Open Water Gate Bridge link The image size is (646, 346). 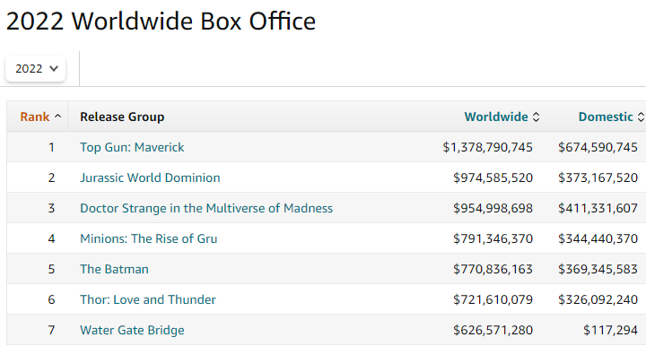tap(132, 330)
